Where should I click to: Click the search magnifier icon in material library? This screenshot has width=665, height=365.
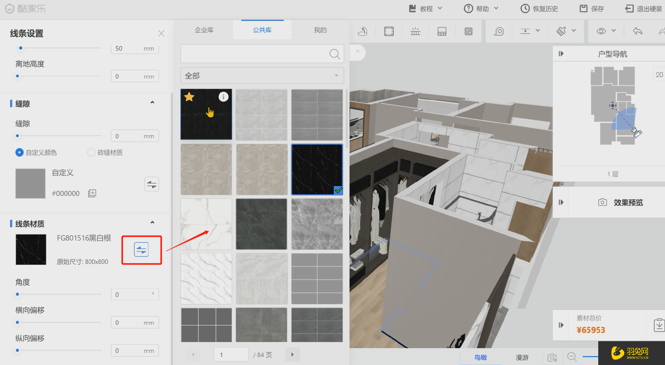coord(334,54)
